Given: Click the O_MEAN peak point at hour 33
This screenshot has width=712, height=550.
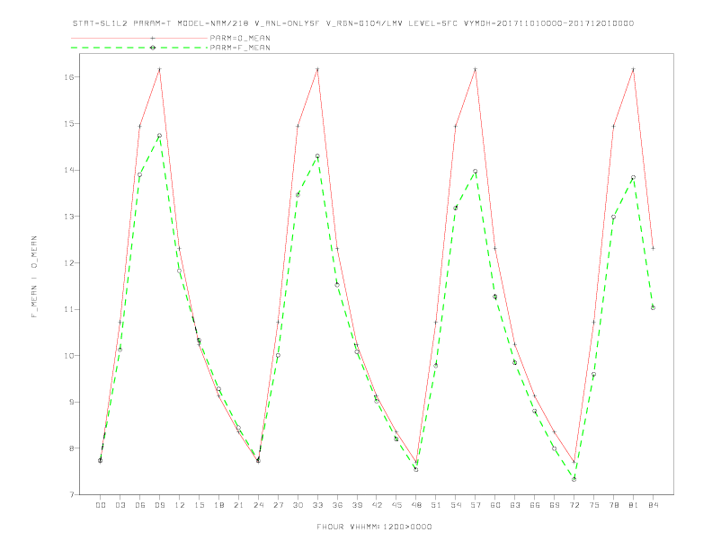Looking at the screenshot, I should (x=317, y=69).
